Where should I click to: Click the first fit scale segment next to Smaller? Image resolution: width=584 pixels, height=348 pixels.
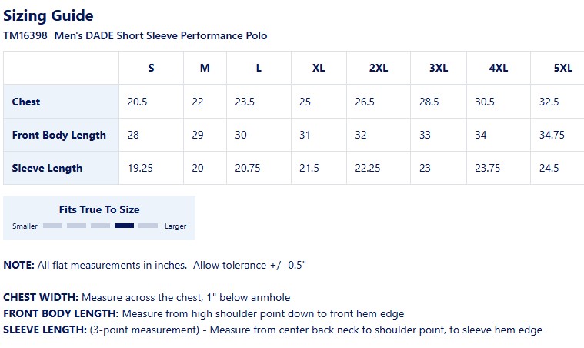pos(52,226)
